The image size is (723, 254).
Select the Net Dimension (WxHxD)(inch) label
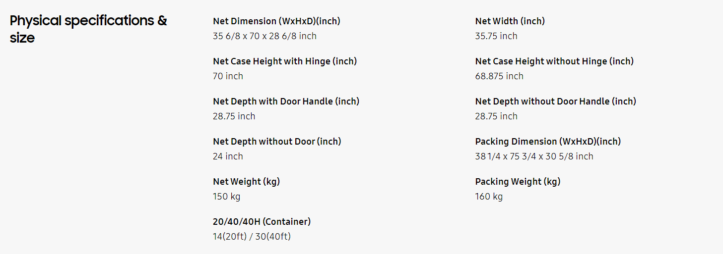tap(276, 21)
